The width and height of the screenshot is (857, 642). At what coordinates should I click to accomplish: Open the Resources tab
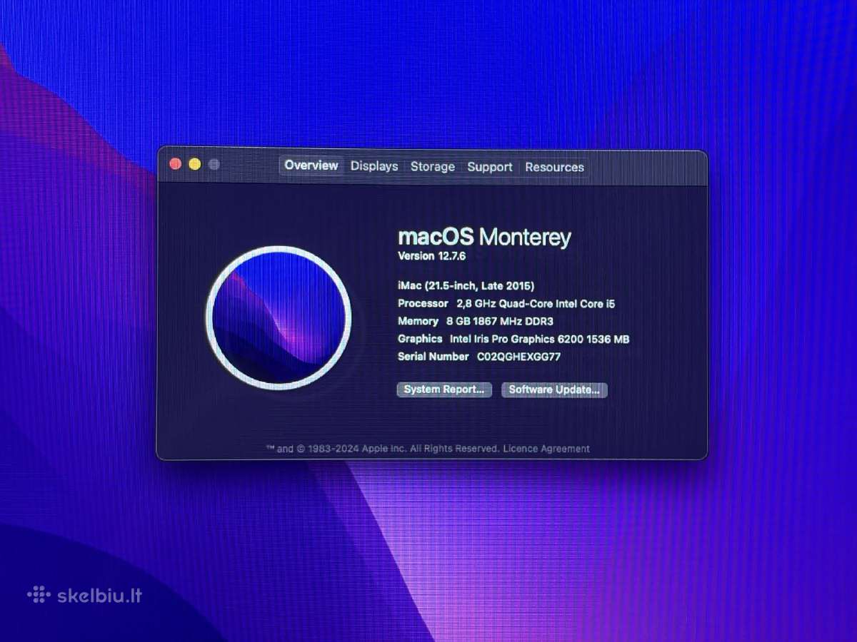click(554, 167)
